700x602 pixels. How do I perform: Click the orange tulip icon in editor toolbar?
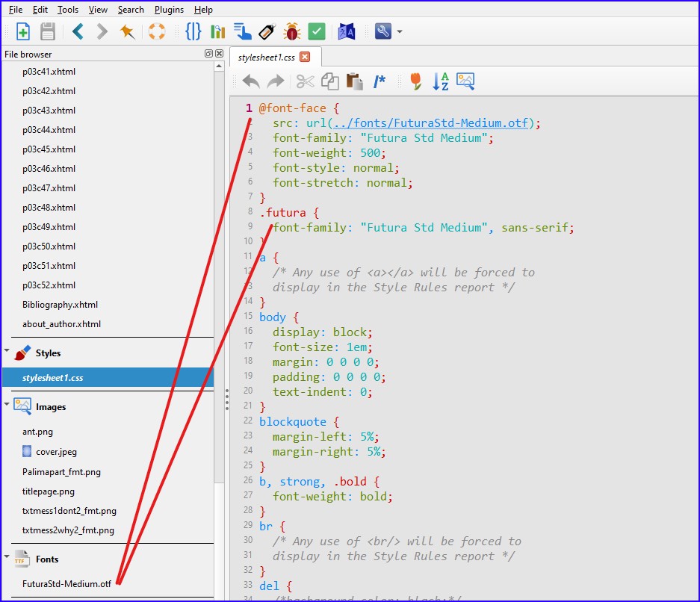coord(416,81)
